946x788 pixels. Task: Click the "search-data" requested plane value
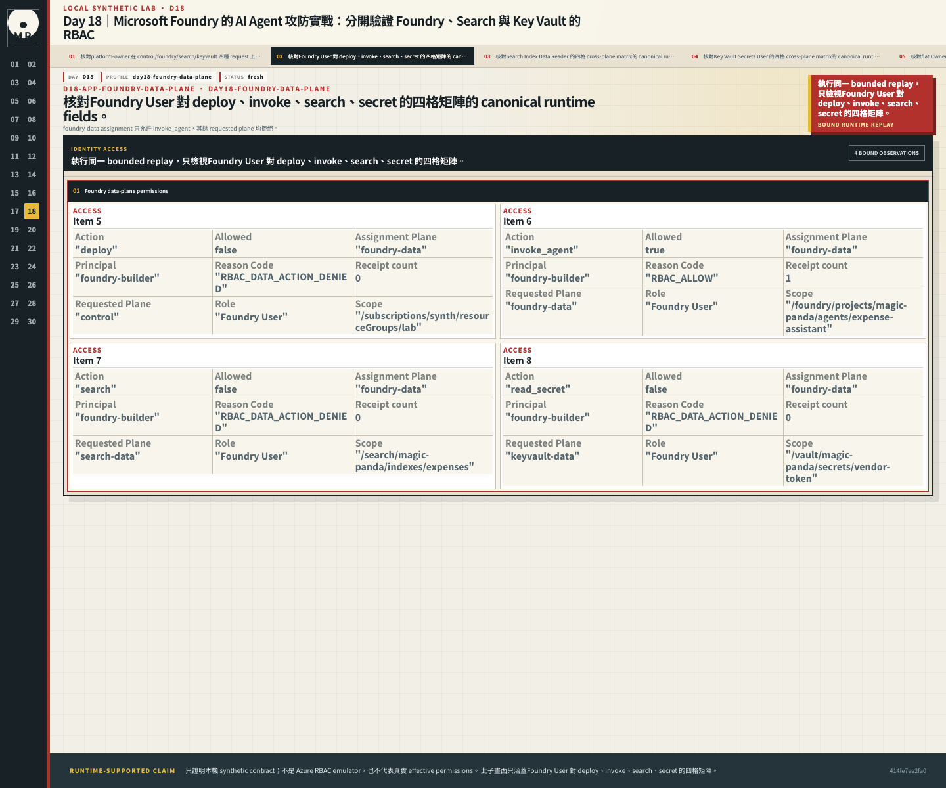[x=108, y=456]
